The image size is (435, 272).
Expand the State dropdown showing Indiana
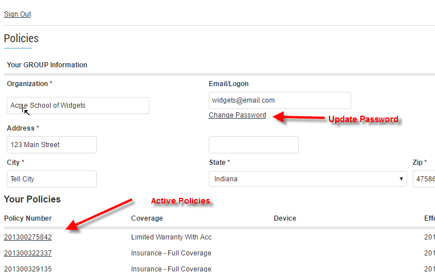coord(308,179)
